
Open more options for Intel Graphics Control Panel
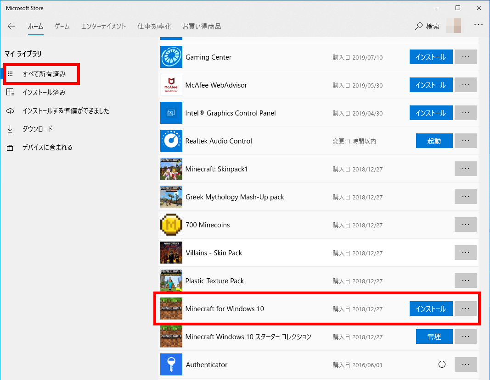[465, 113]
